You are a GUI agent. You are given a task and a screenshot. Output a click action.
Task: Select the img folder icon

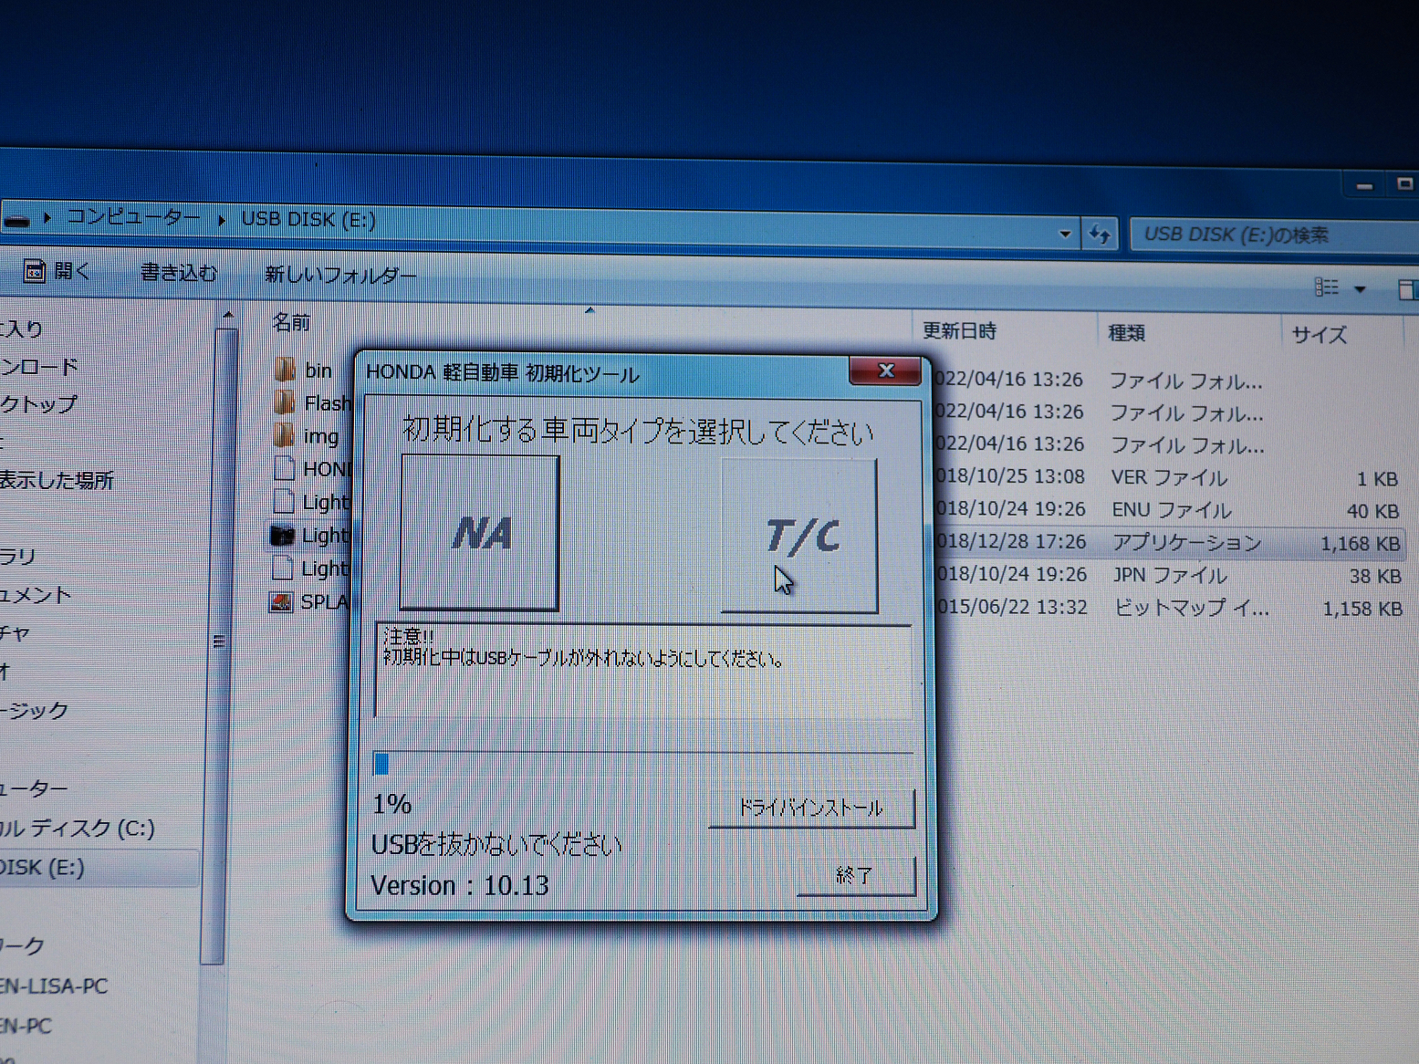click(285, 435)
